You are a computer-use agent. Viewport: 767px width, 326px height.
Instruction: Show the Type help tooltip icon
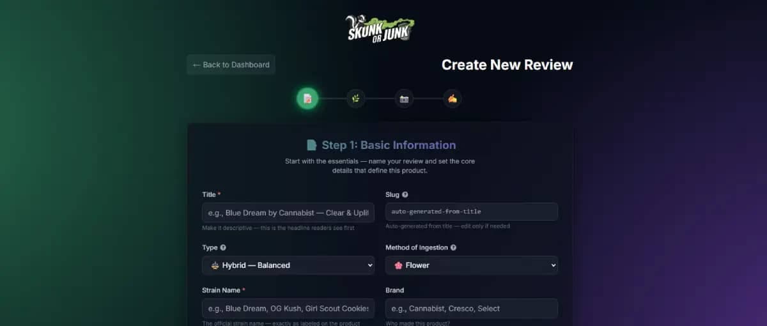[x=223, y=247]
